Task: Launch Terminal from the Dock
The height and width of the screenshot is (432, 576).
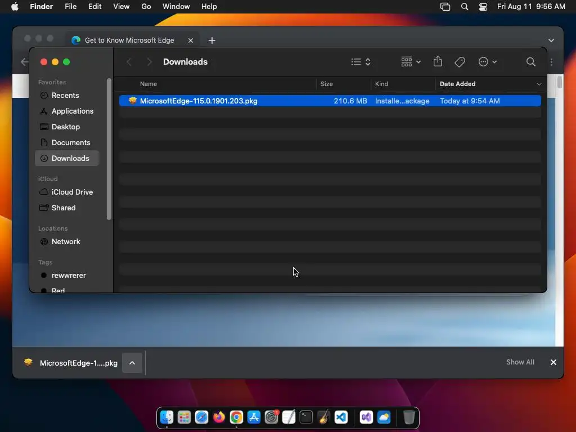Action: tap(307, 417)
